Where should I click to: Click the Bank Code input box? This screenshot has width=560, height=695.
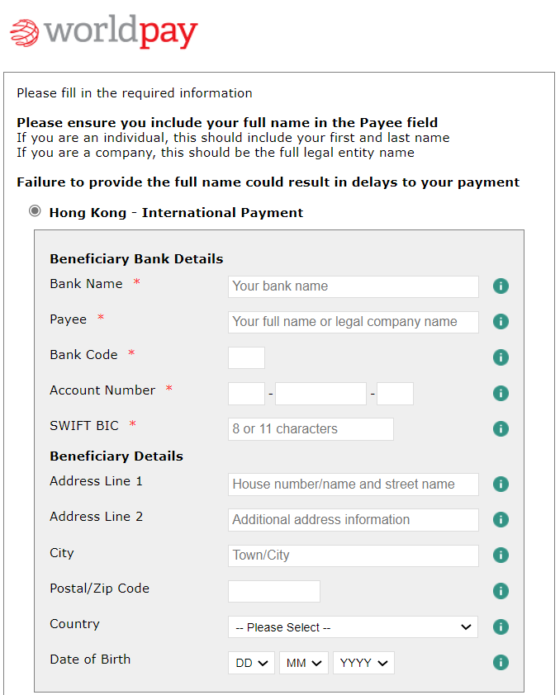246,357
